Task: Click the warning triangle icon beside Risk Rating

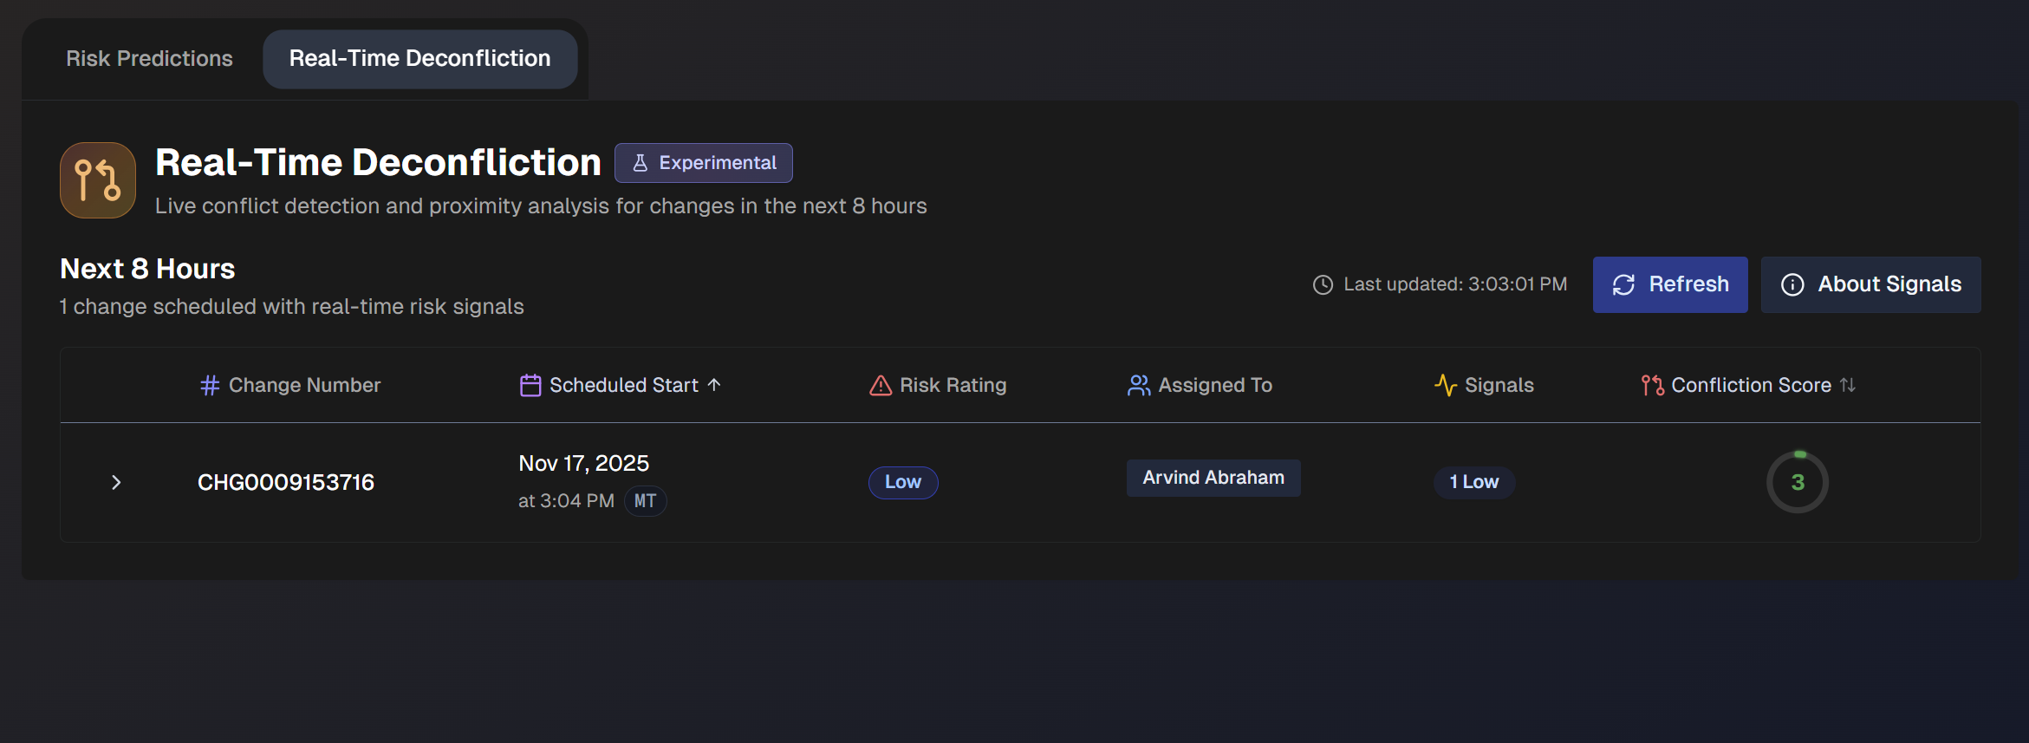Action: pos(881,385)
